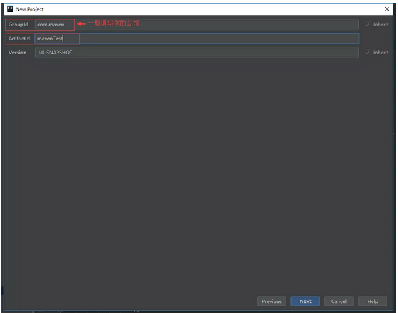The image size is (398, 313).
Task: Toggle the Inherit checkbox for Version
Action: 368,53
